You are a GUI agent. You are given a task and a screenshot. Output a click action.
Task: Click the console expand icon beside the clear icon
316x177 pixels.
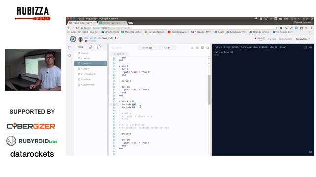305,47
